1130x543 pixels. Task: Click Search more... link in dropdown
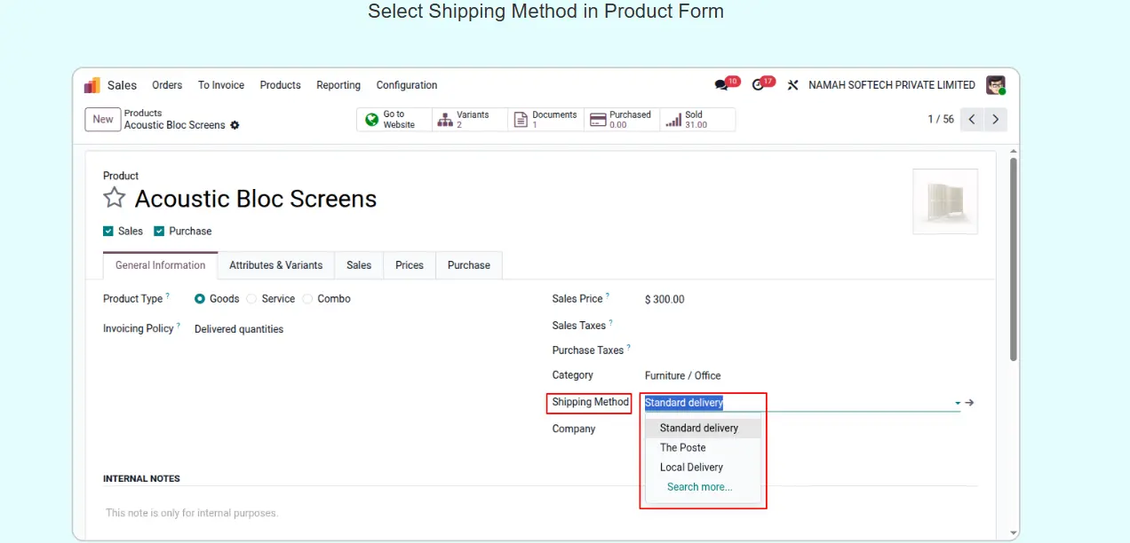699,487
